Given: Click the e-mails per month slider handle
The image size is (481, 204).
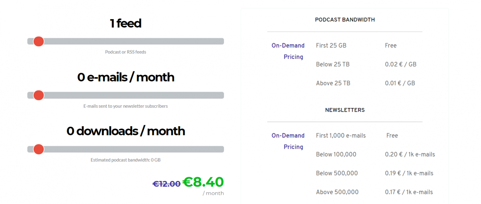Looking at the screenshot, I should pos(38,95).
